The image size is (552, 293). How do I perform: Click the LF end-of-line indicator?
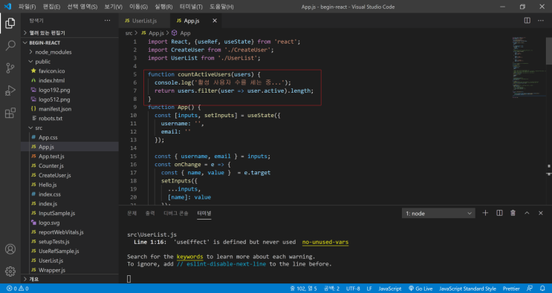coord(369,289)
